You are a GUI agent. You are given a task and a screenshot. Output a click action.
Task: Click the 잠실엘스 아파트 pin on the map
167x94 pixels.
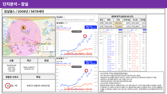pos(24,37)
